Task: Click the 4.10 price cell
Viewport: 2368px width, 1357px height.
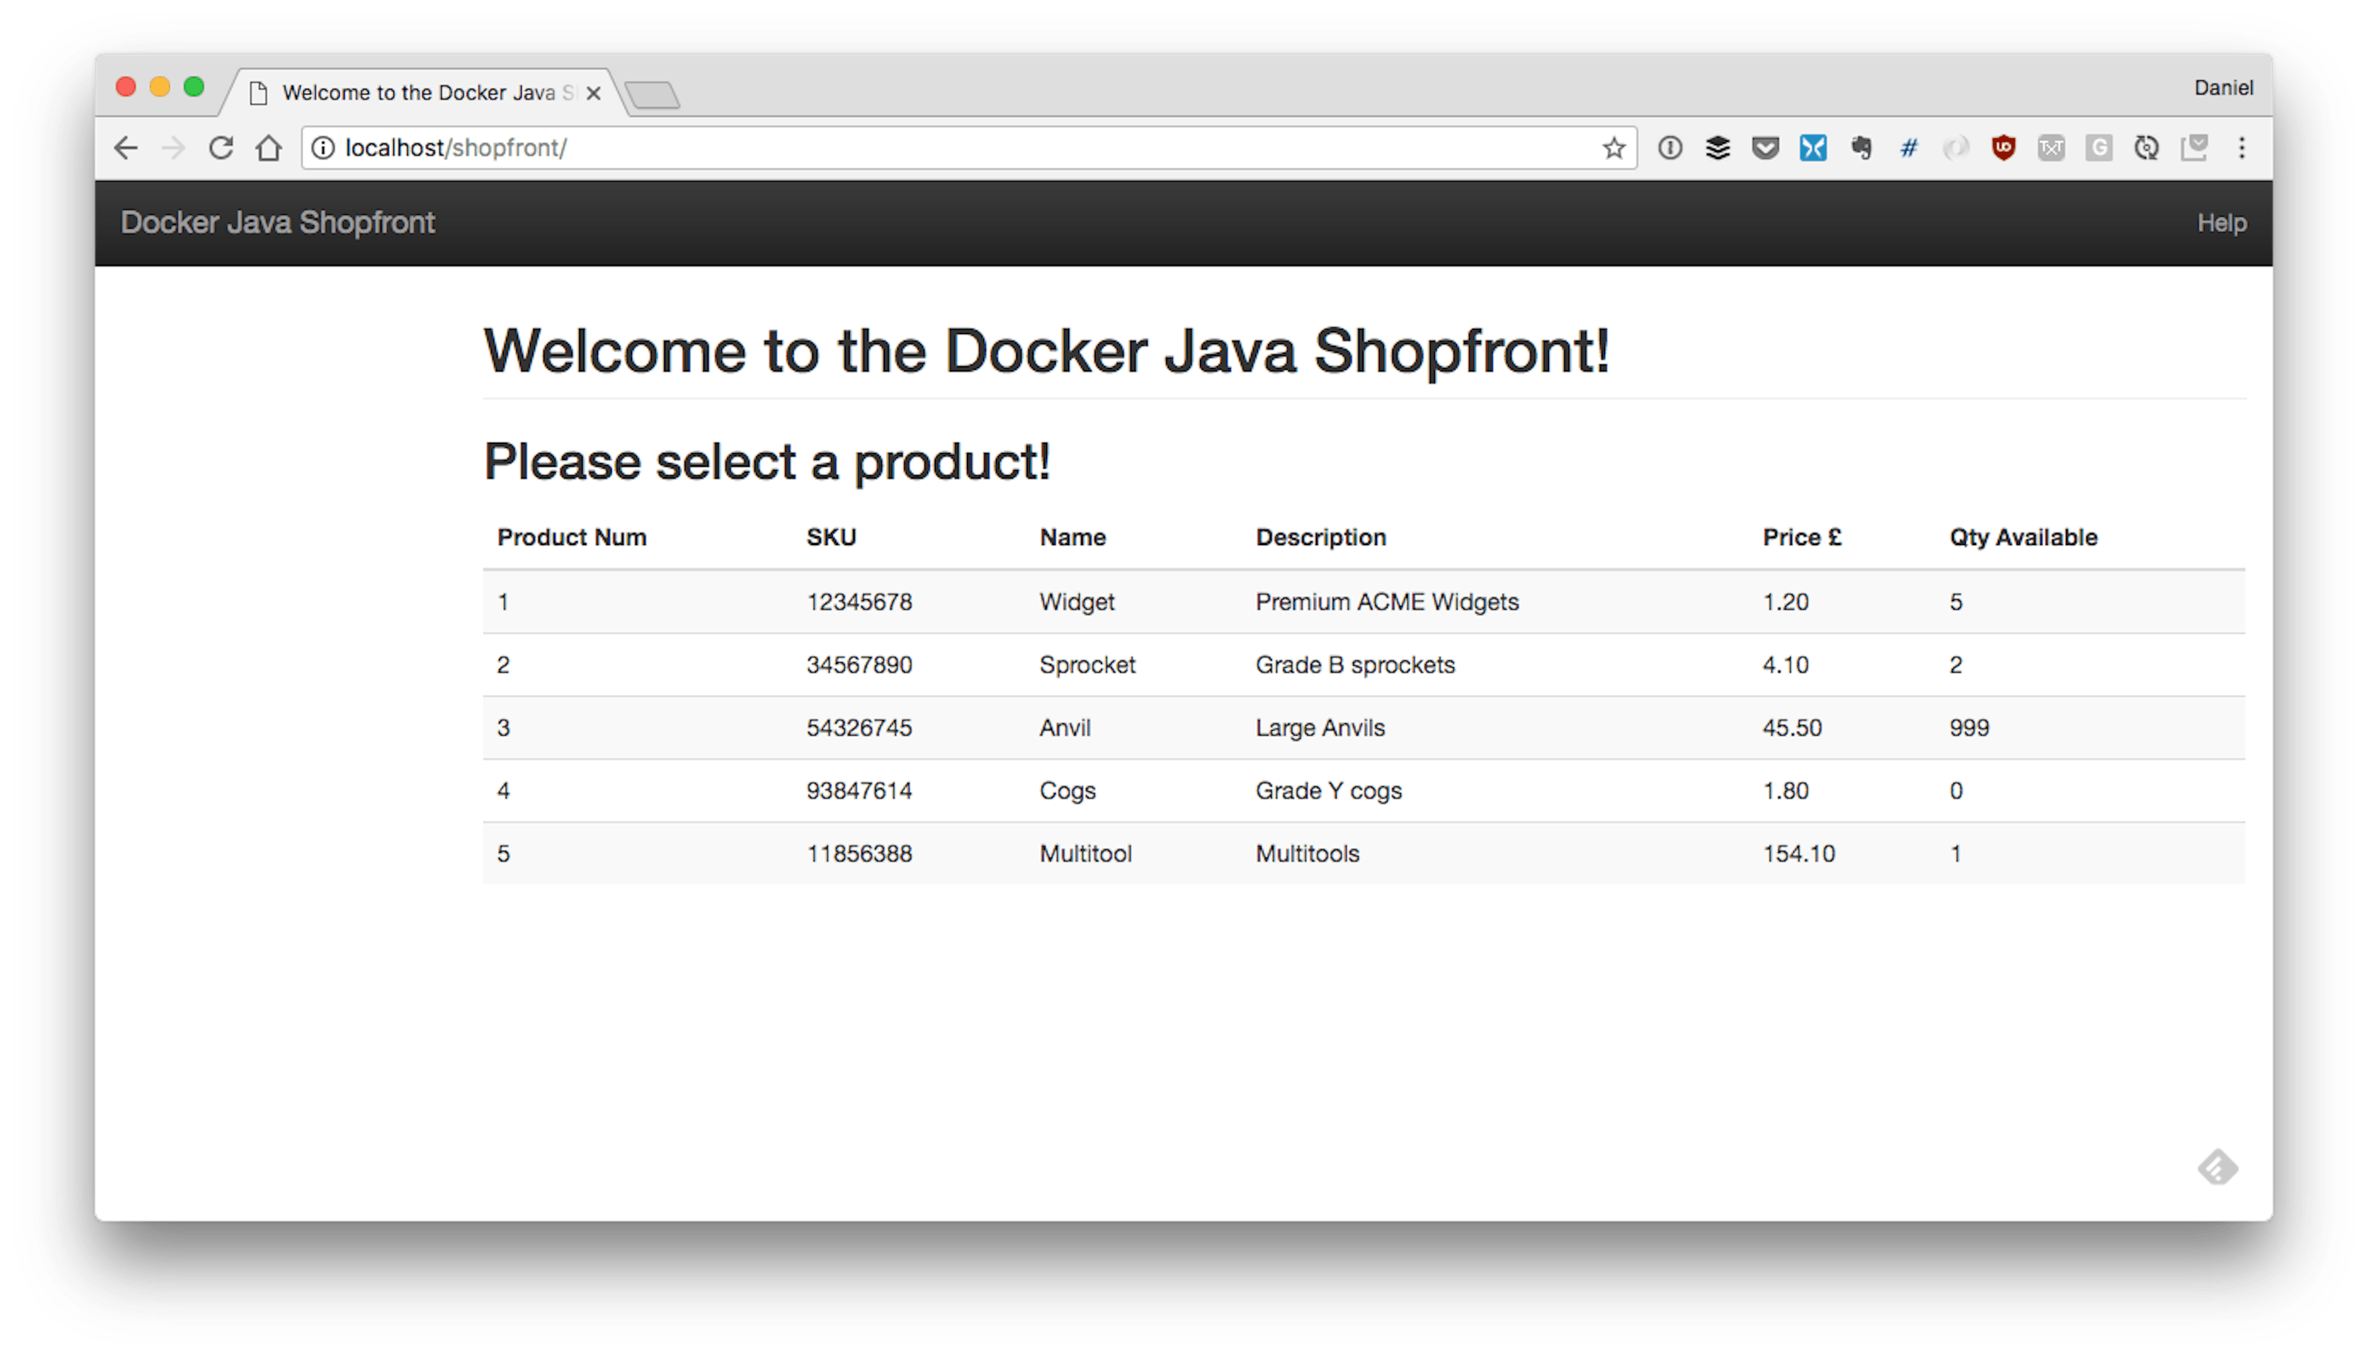Action: [x=1785, y=665]
